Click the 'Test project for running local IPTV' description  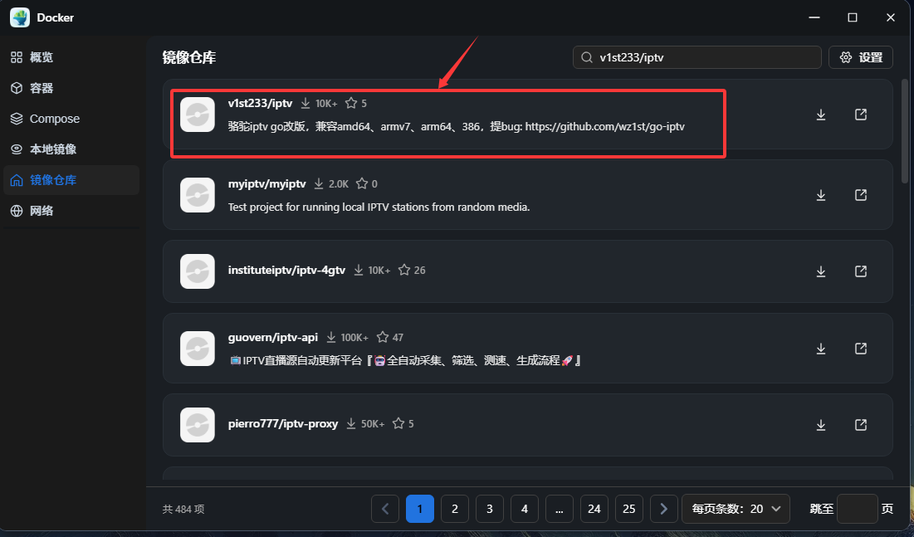pyautogui.click(x=379, y=207)
